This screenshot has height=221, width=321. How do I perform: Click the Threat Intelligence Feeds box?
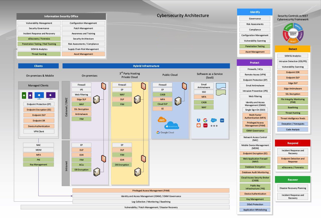coord(293,118)
